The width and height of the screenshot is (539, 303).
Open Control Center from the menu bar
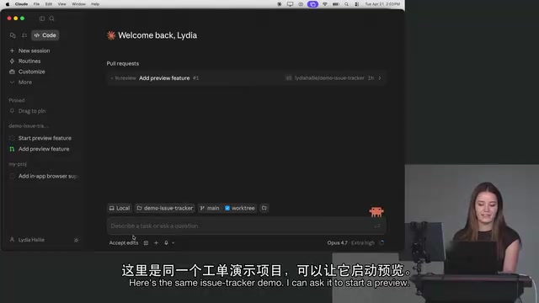pyautogui.click(x=357, y=4)
